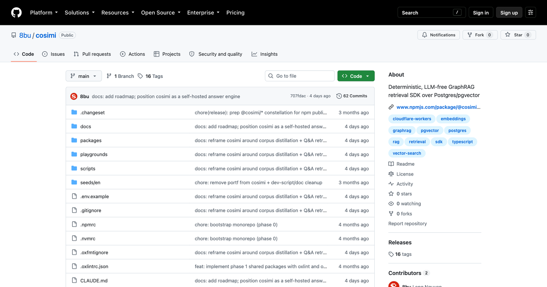This screenshot has height=287, width=547.
Task: Click the star icon to star repository
Action: point(508,35)
